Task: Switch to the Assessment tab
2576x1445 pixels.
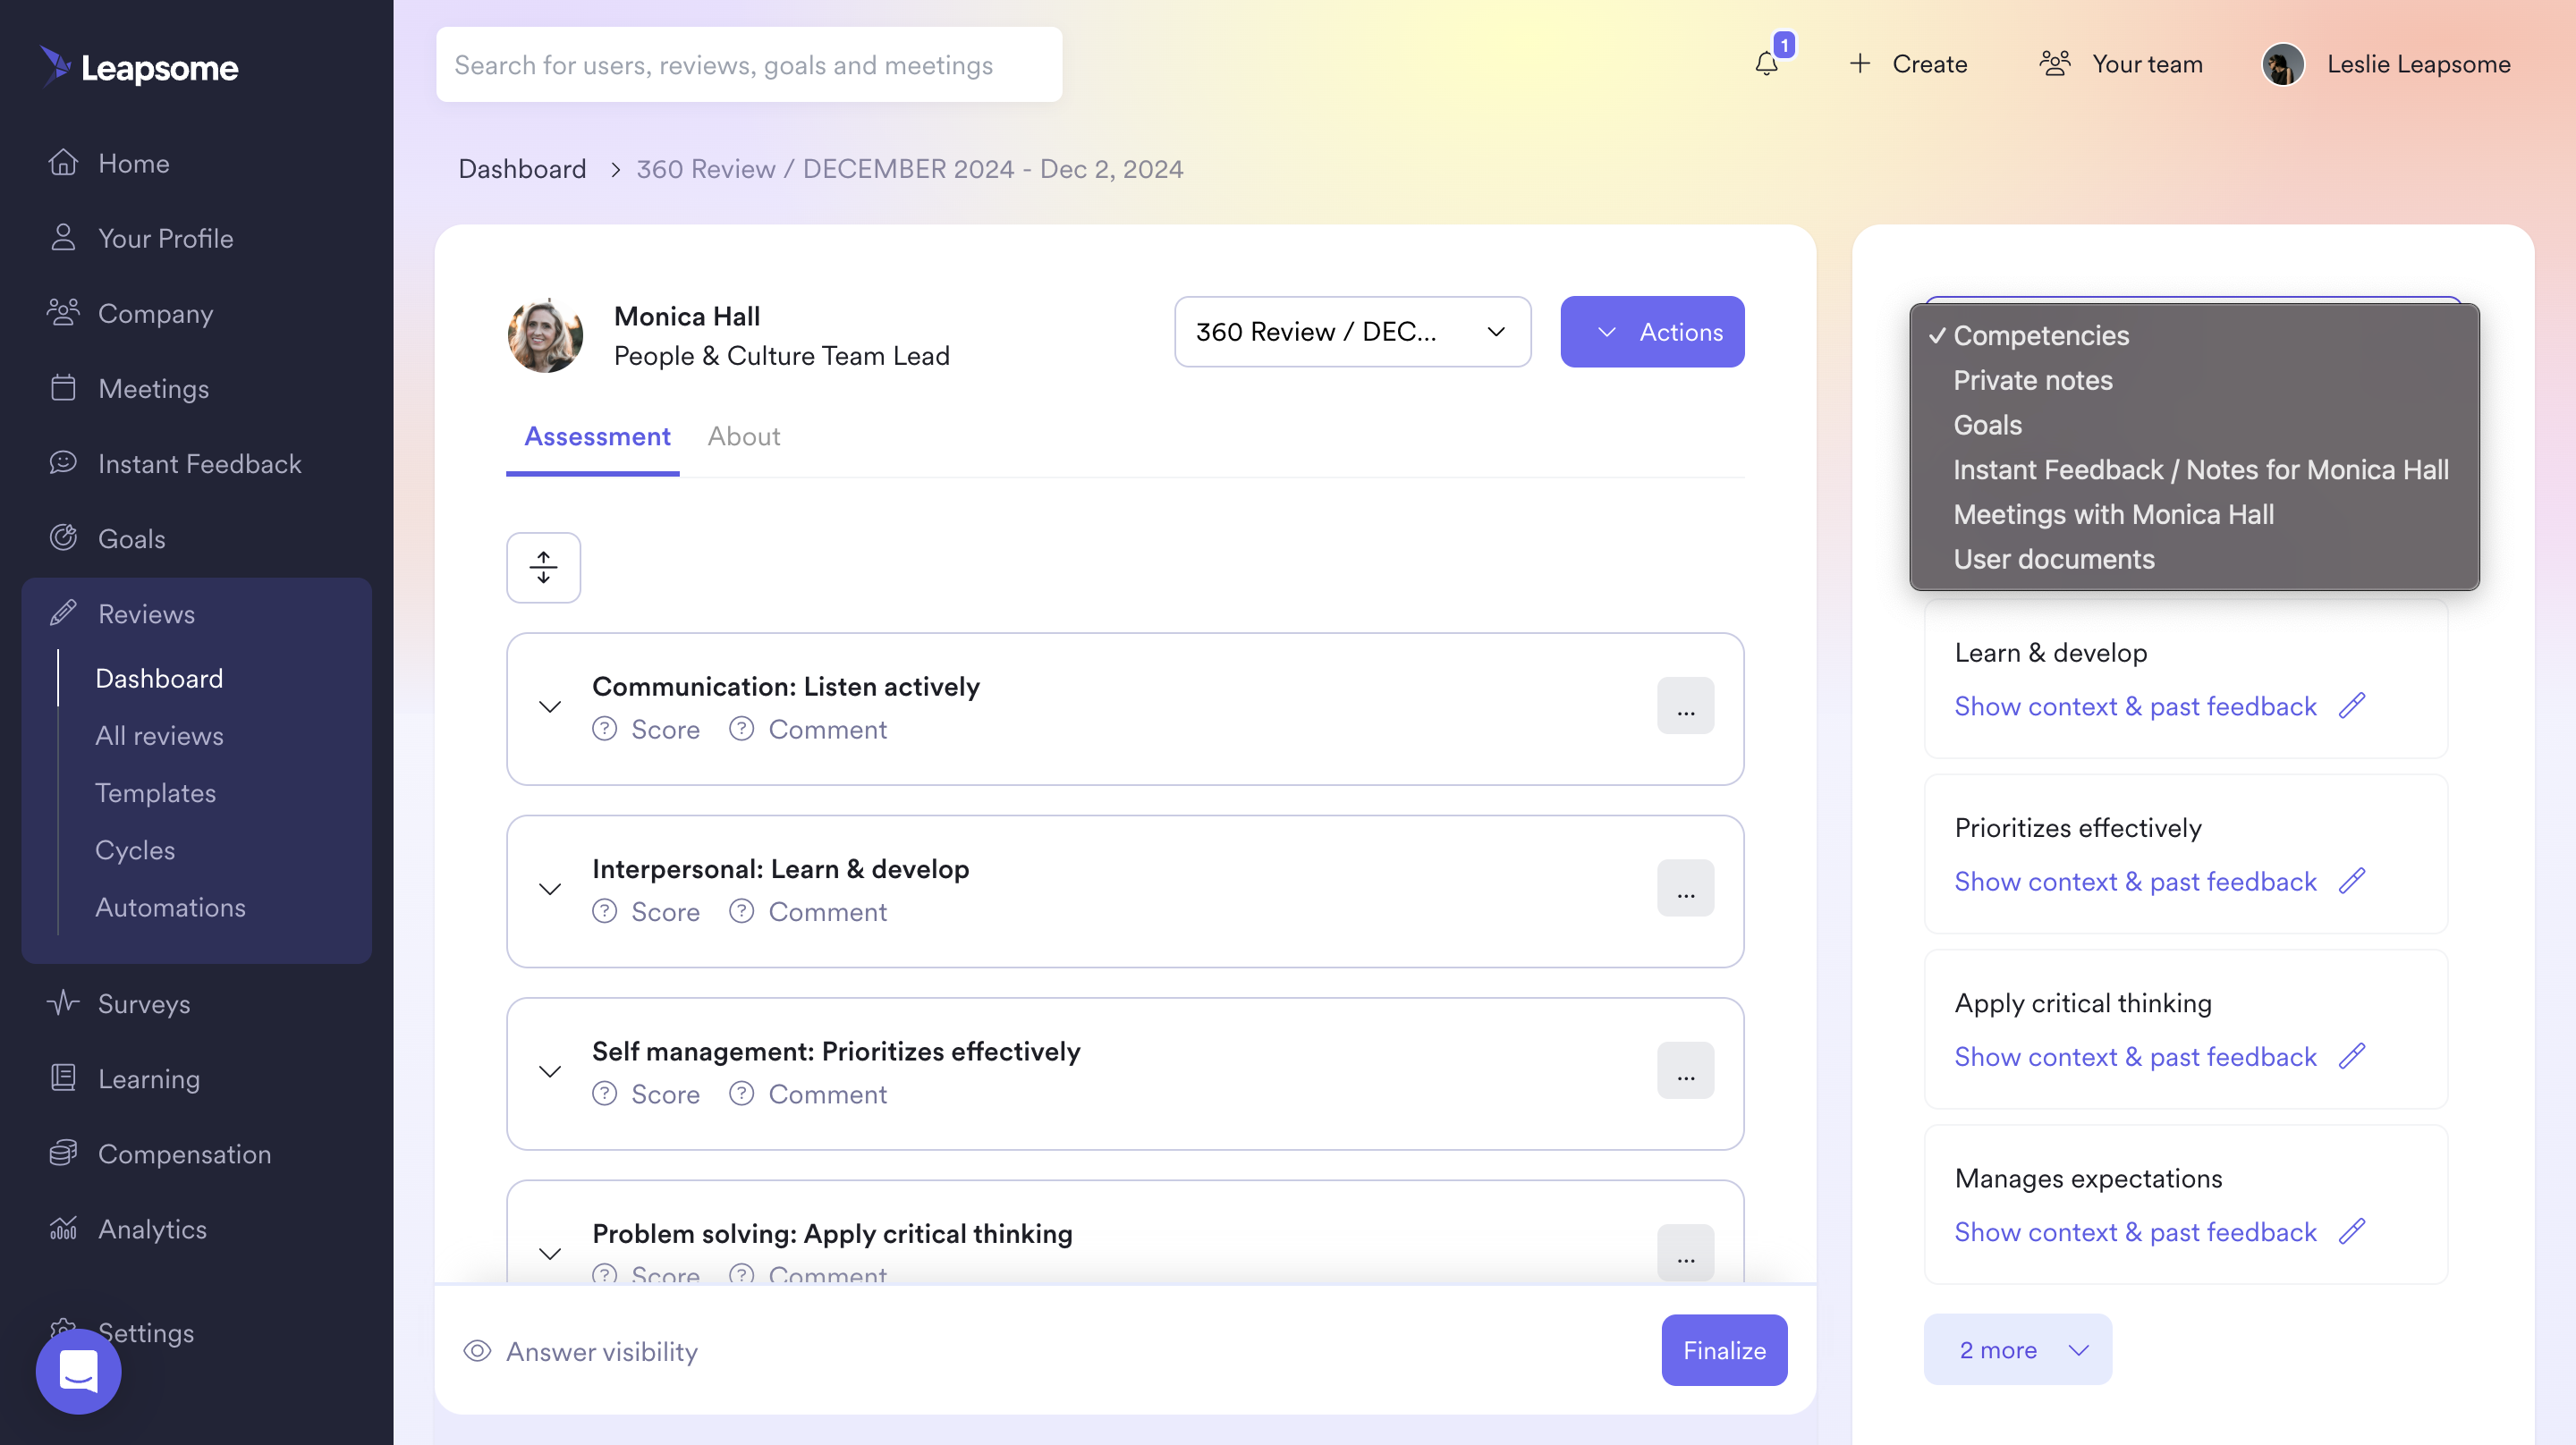Action: tap(597, 437)
